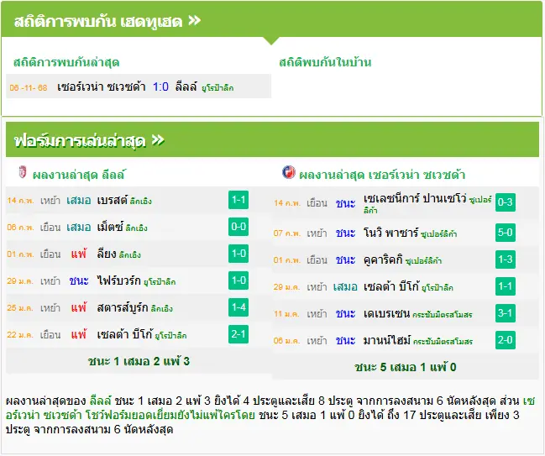The width and height of the screenshot is (545, 456).
Task: Click the team name เดเบรเซน
Action: coord(387,313)
